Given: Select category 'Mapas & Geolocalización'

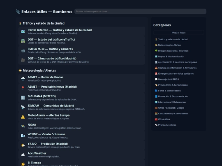Looking at the screenshot, I should click(x=178, y=57).
